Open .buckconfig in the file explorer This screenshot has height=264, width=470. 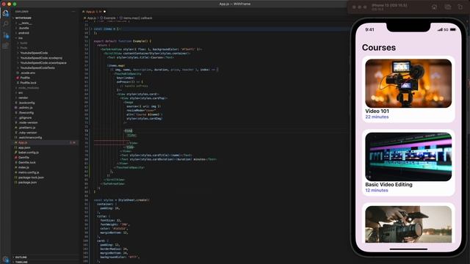(x=26, y=103)
